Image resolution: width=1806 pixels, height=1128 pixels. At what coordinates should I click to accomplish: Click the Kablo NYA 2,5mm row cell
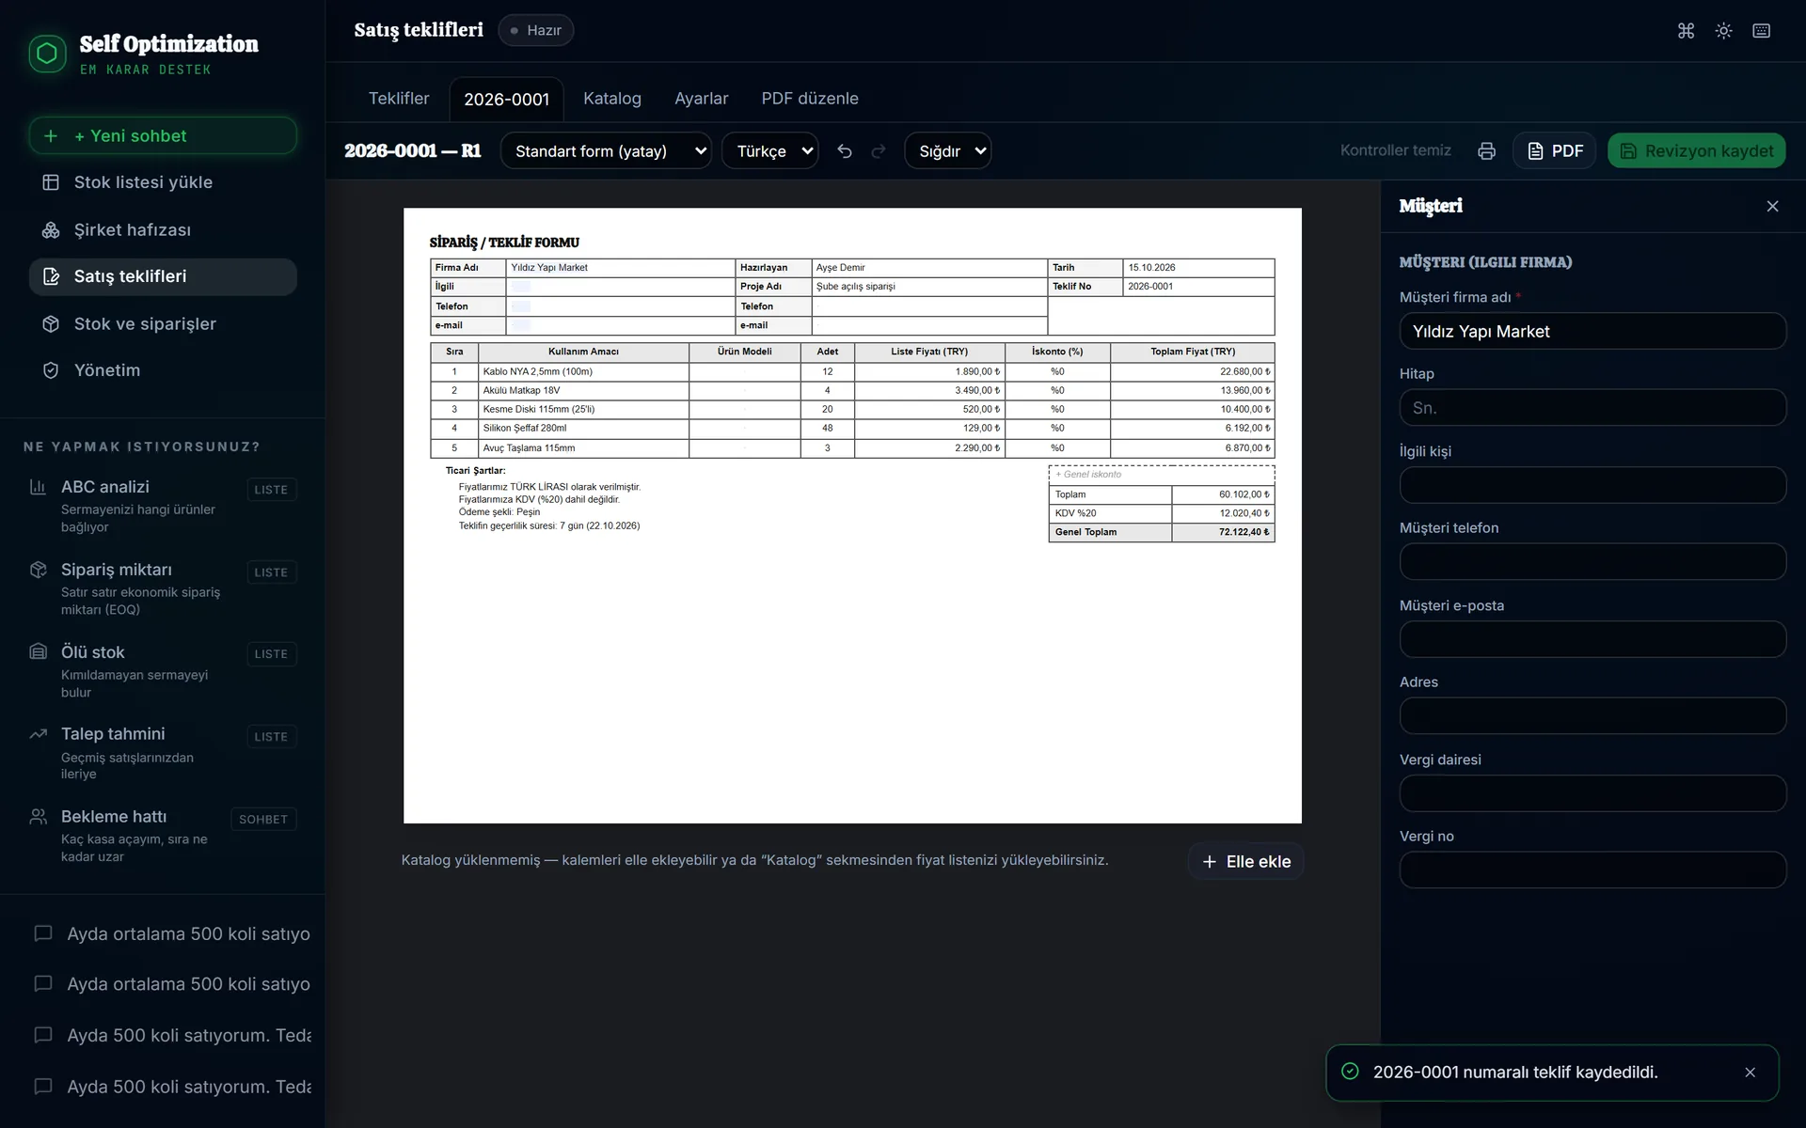point(583,372)
